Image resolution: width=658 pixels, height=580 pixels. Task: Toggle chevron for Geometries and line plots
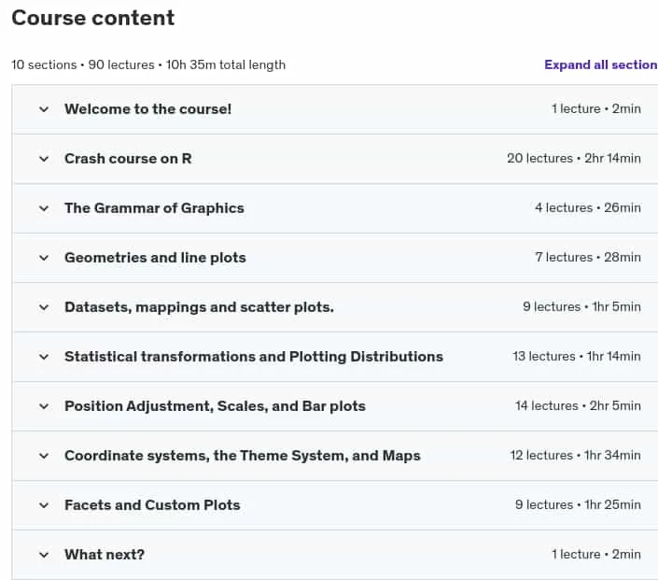(44, 258)
